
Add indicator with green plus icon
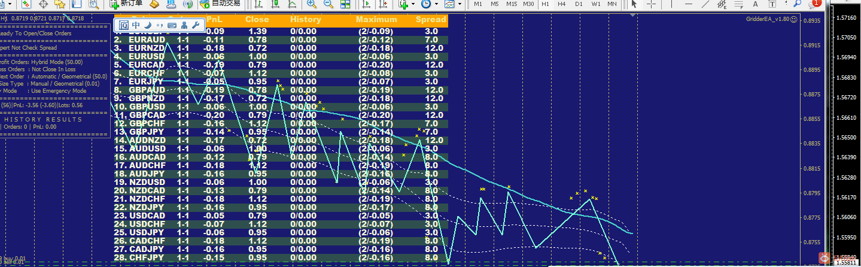click(404, 4)
